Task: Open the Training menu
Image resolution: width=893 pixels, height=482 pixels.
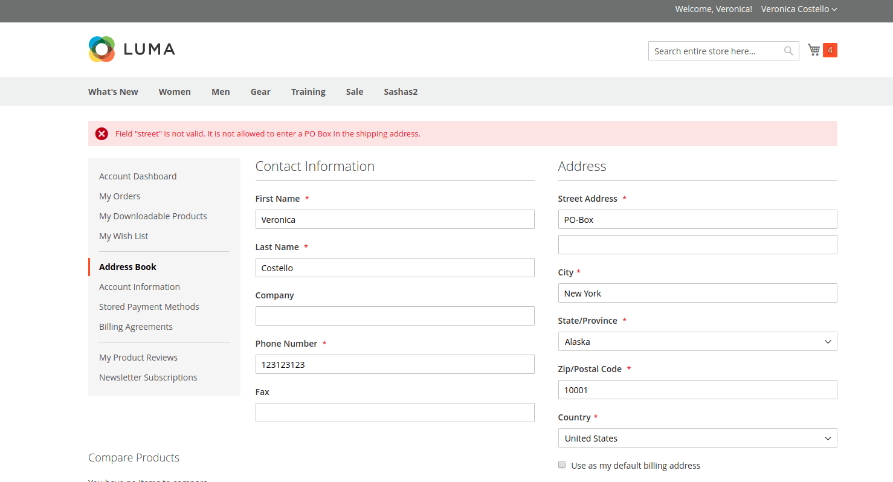Action: coord(308,92)
